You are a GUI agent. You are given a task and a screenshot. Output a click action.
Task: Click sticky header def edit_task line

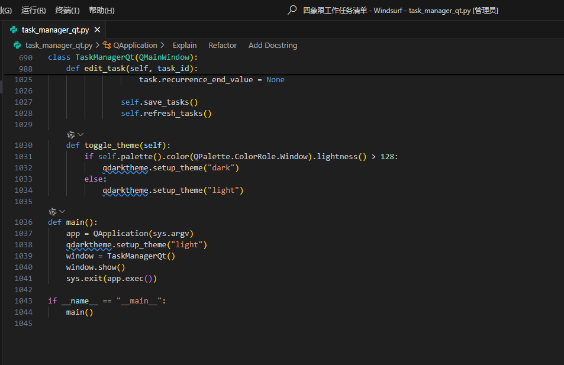pyautogui.click(x=131, y=69)
